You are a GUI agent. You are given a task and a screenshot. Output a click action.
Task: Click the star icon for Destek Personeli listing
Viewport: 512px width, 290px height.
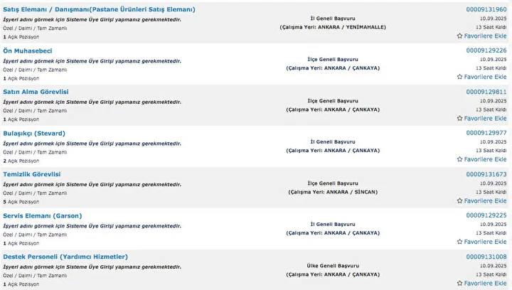point(460,283)
